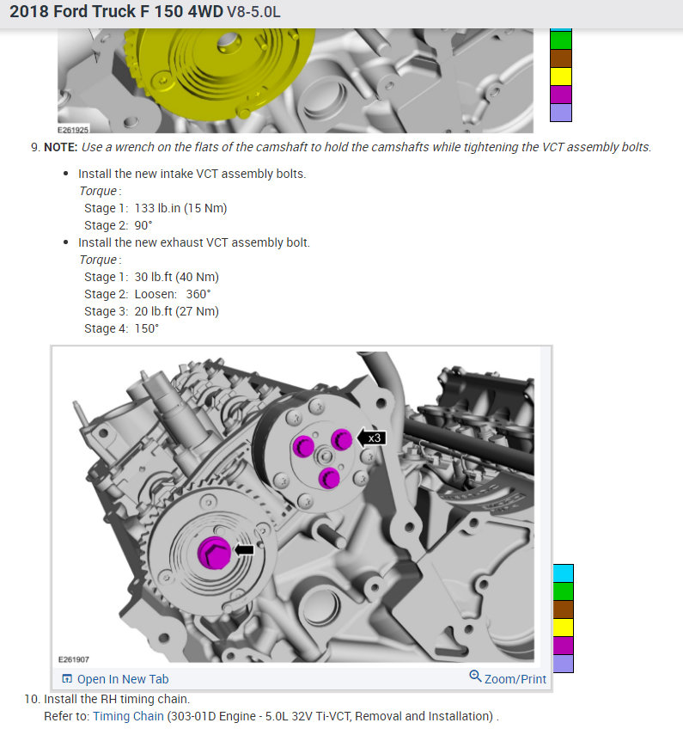The height and width of the screenshot is (735, 683).
Task: Click 'Stage 1: 30 lb.ft (40 Nm)' torque line
Action: (x=151, y=277)
